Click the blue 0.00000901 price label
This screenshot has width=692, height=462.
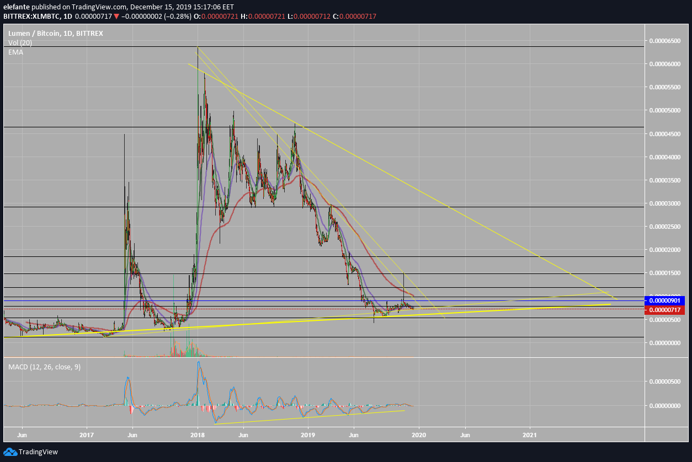665,300
